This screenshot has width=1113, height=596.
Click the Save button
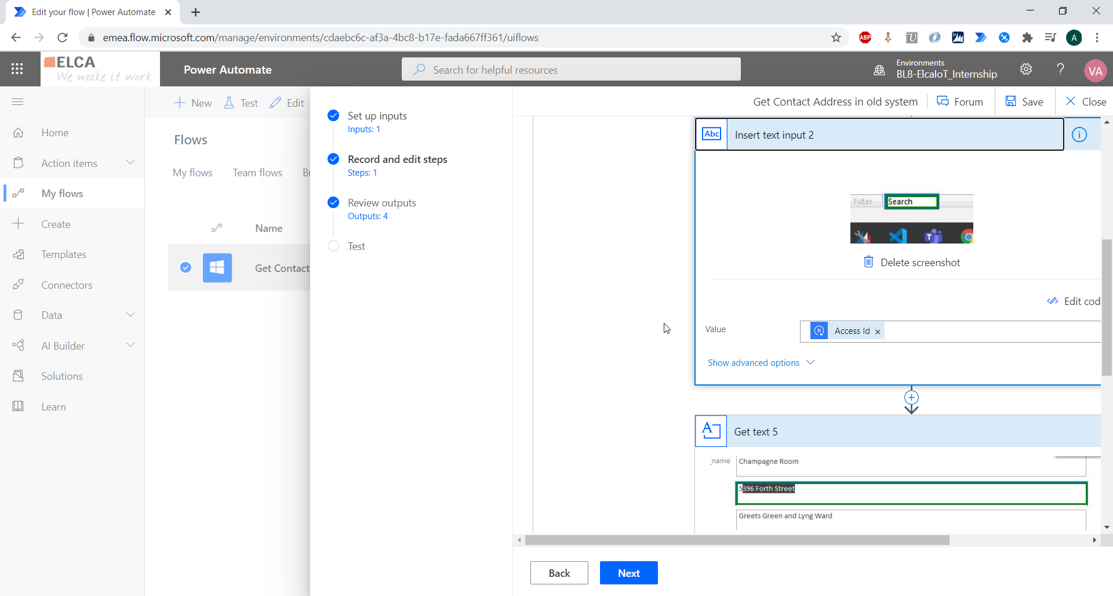tap(1024, 101)
